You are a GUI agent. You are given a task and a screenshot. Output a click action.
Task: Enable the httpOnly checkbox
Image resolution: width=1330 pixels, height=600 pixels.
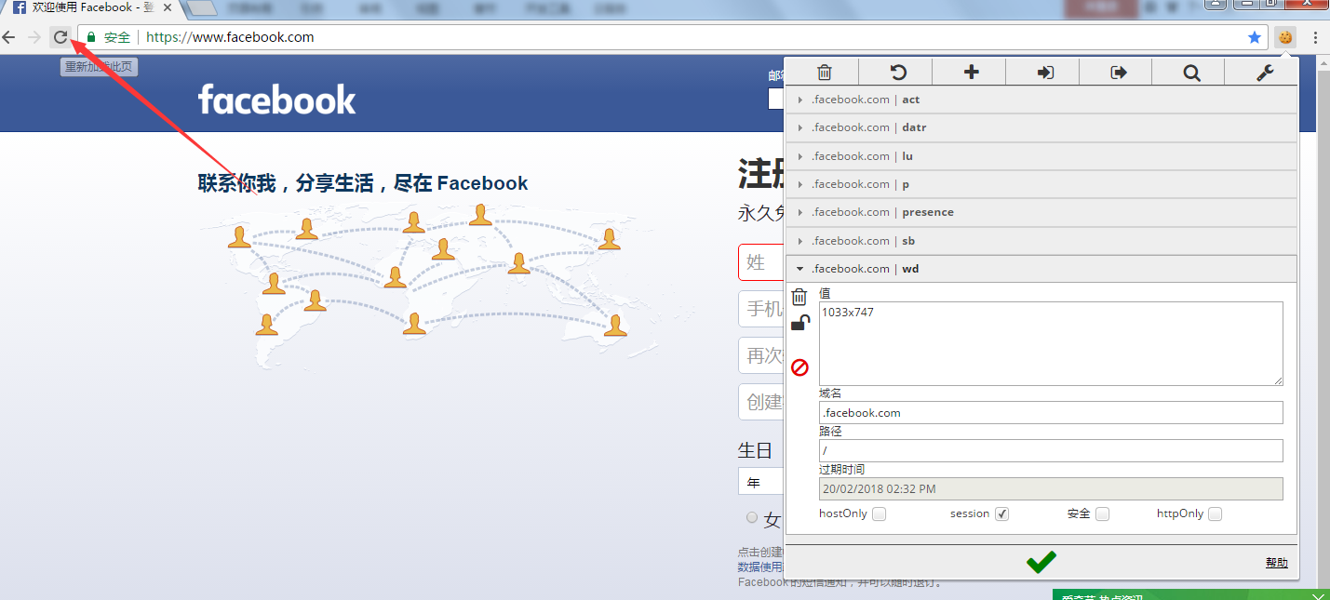tap(1215, 513)
